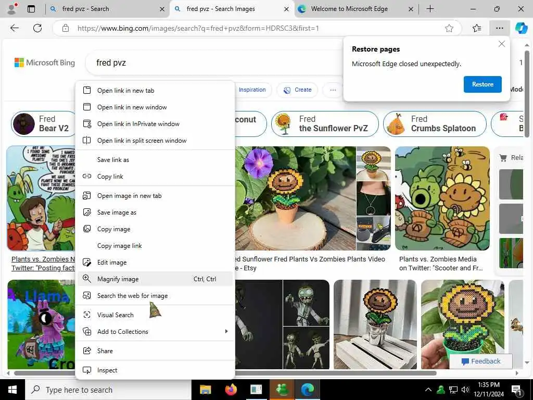Bookmark page with star icon
The width and height of the screenshot is (533, 400).
449,28
